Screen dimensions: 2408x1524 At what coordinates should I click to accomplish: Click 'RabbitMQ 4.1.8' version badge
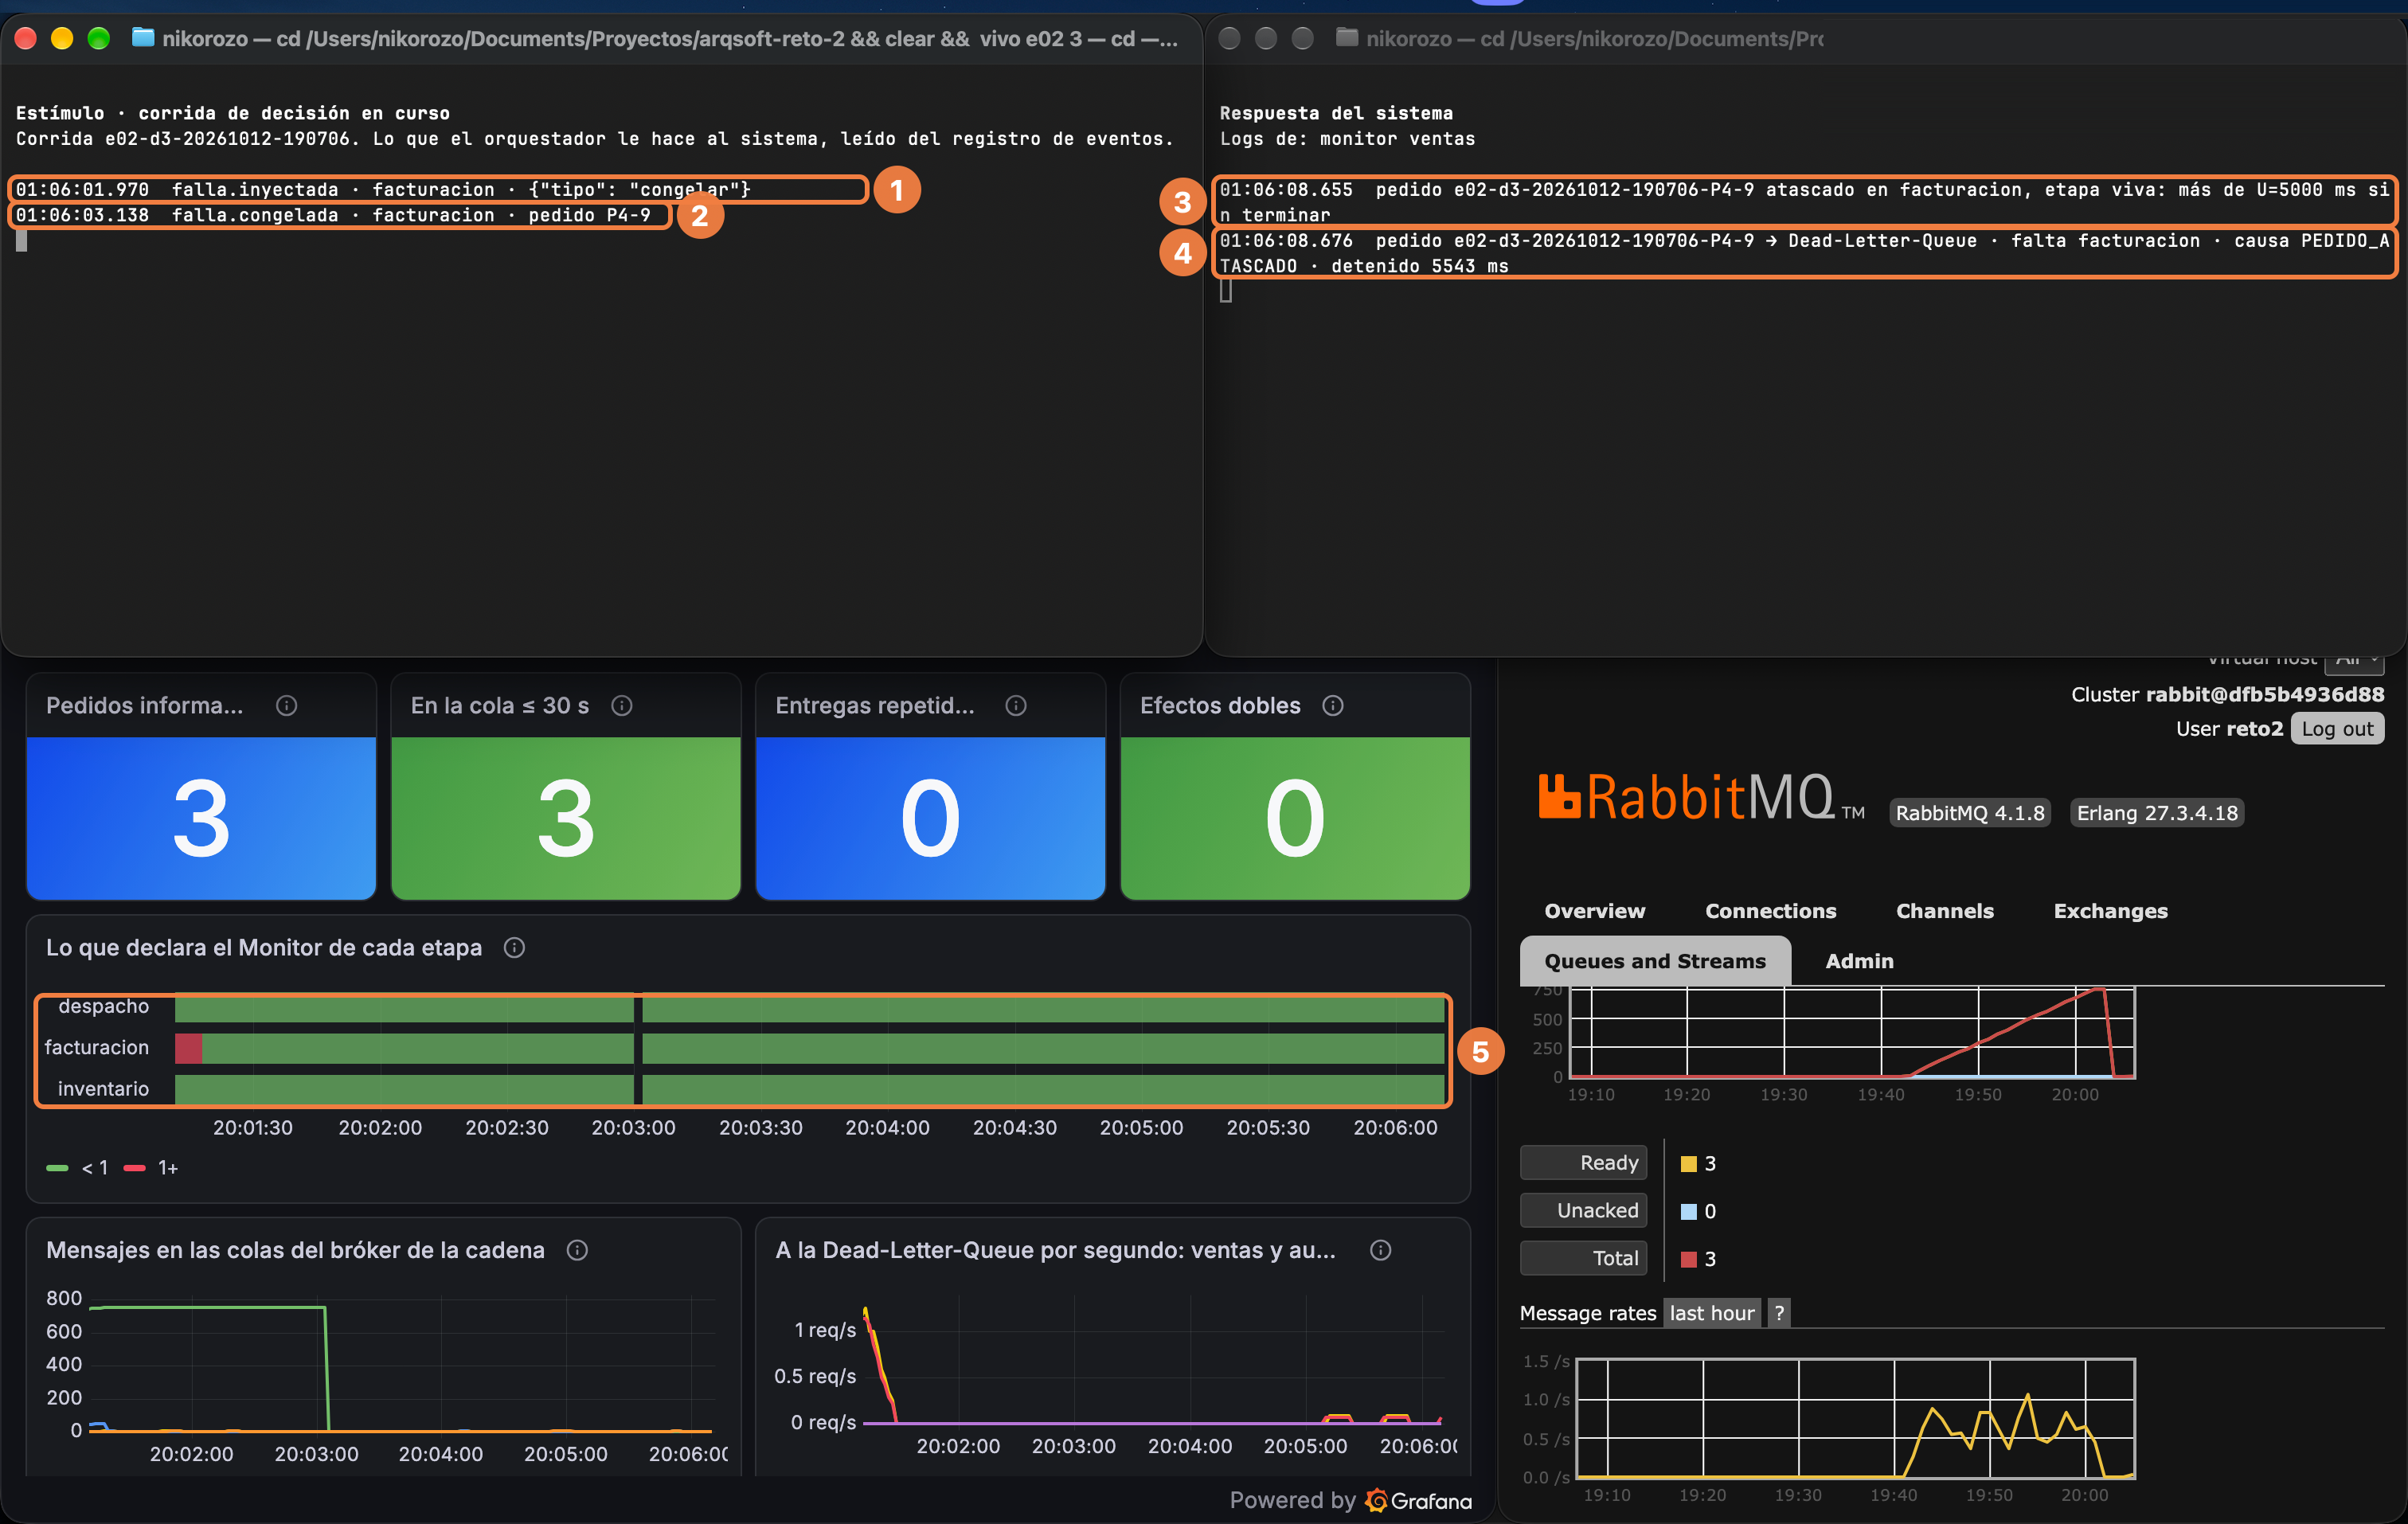(1970, 813)
